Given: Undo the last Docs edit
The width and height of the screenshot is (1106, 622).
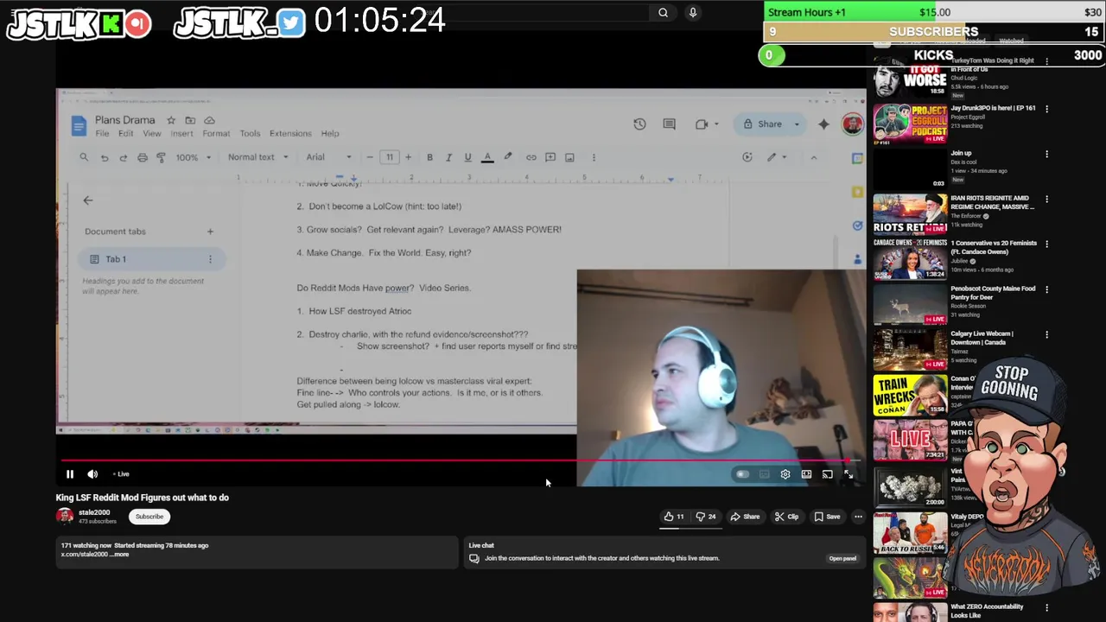Looking at the screenshot, I should (x=105, y=157).
